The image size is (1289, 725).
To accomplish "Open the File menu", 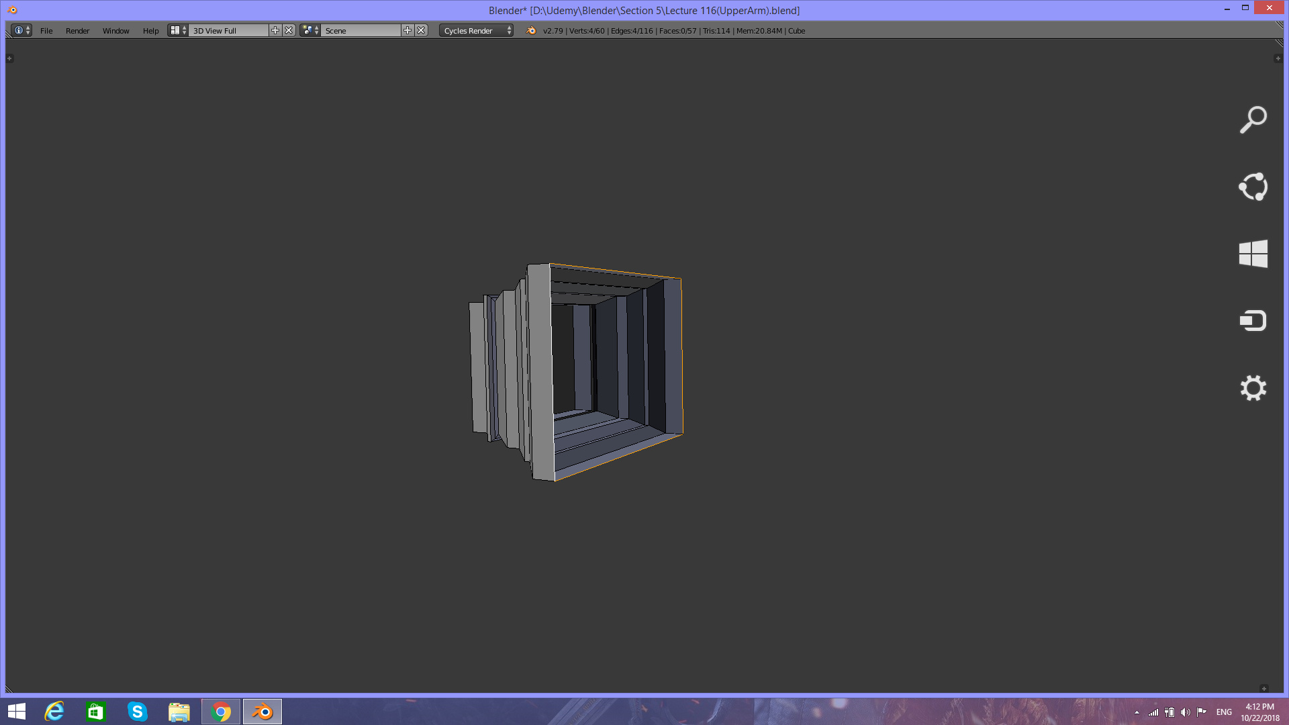I will click(46, 31).
